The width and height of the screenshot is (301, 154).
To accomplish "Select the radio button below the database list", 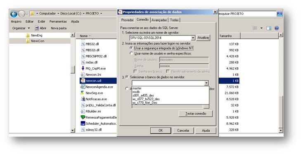I will pos(127,89).
